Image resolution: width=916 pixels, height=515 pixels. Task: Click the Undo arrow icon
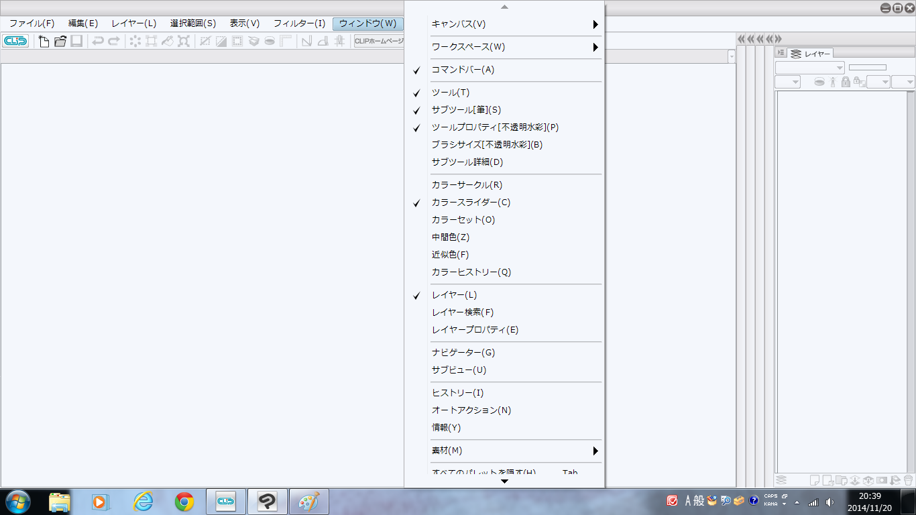(x=98, y=41)
